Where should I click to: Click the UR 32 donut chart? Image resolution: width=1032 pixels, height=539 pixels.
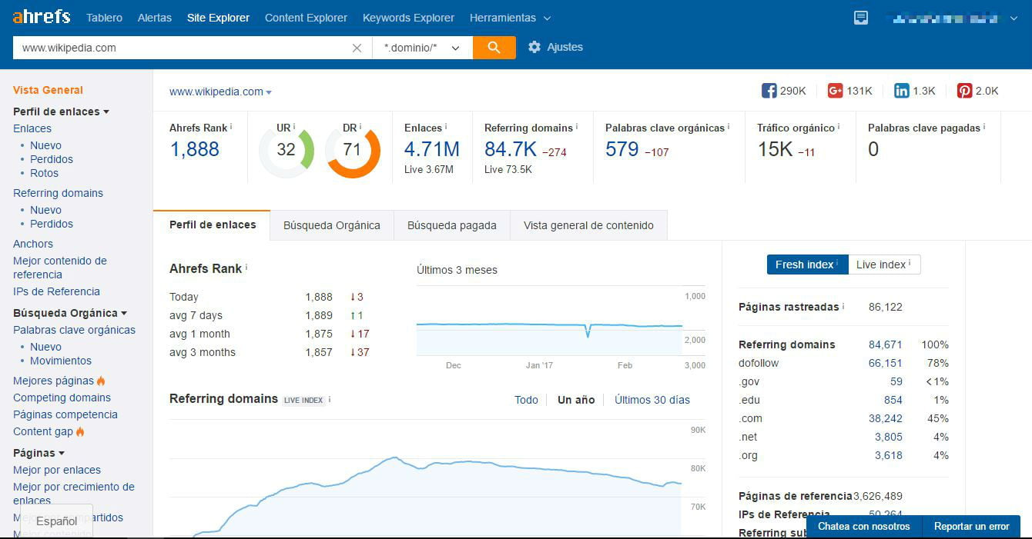tap(286, 150)
